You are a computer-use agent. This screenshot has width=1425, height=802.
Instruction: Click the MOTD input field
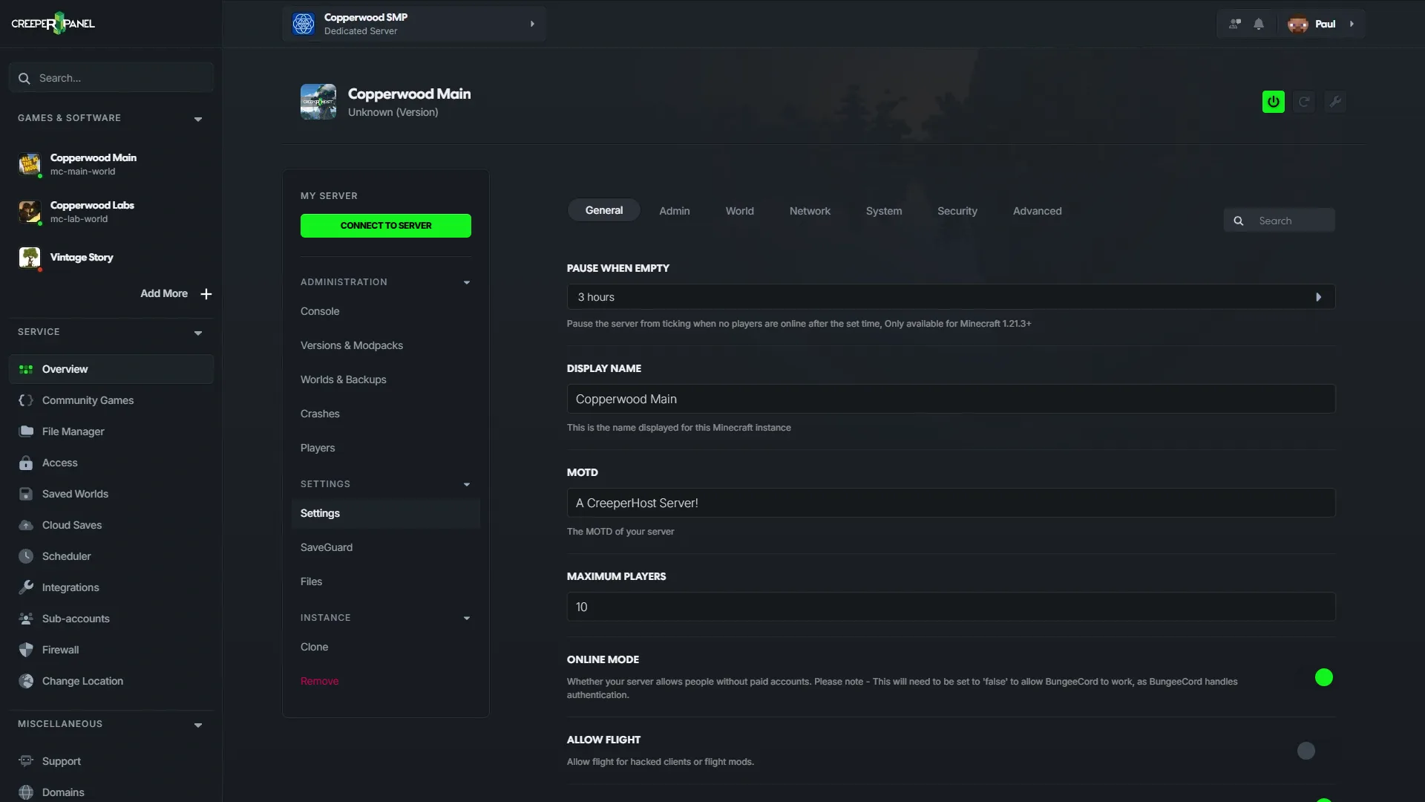[x=951, y=503]
